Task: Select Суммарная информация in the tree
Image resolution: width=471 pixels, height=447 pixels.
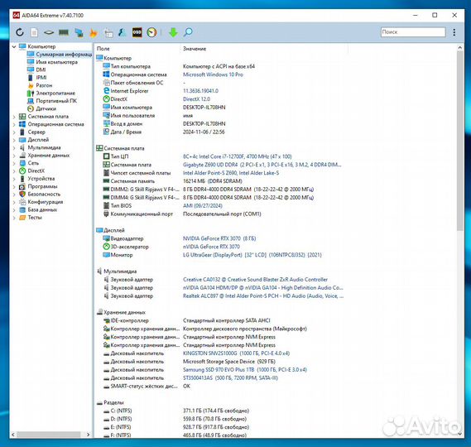Action: 64,55
